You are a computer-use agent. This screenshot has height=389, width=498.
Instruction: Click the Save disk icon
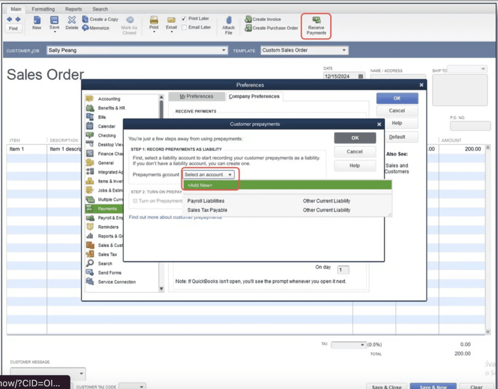[54, 20]
